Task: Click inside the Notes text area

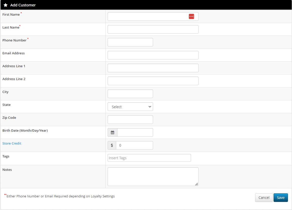Action: click(x=153, y=176)
